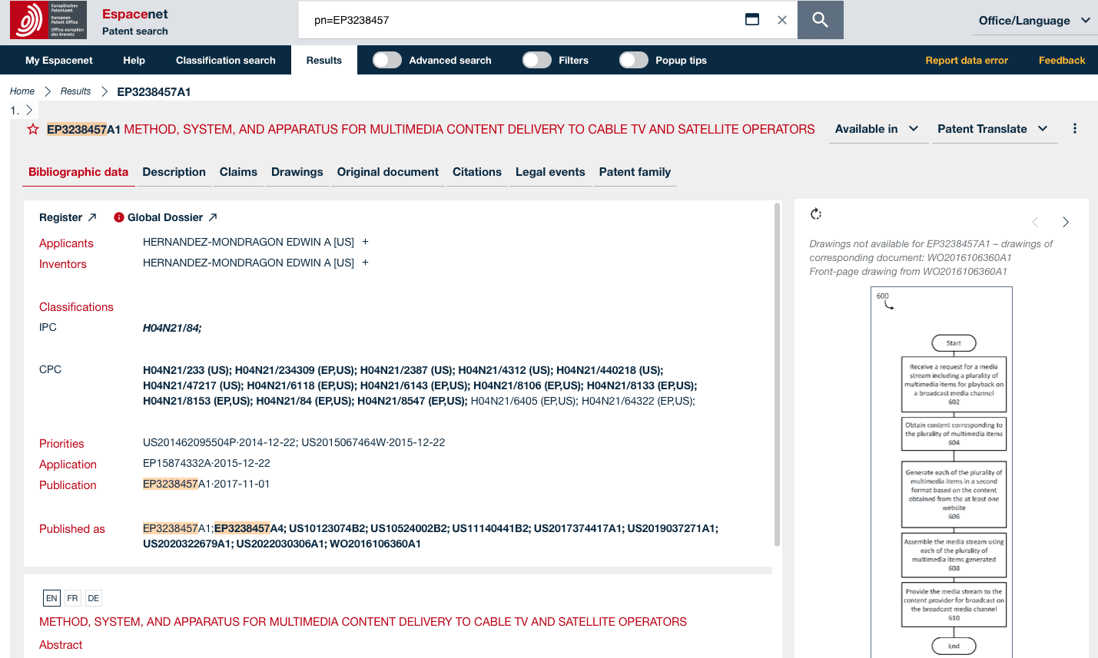Show next drawing with the right chevron

click(1066, 222)
